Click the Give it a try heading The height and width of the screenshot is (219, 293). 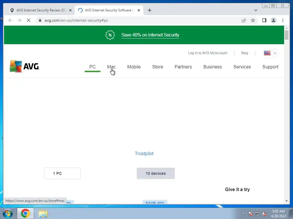[237, 189]
